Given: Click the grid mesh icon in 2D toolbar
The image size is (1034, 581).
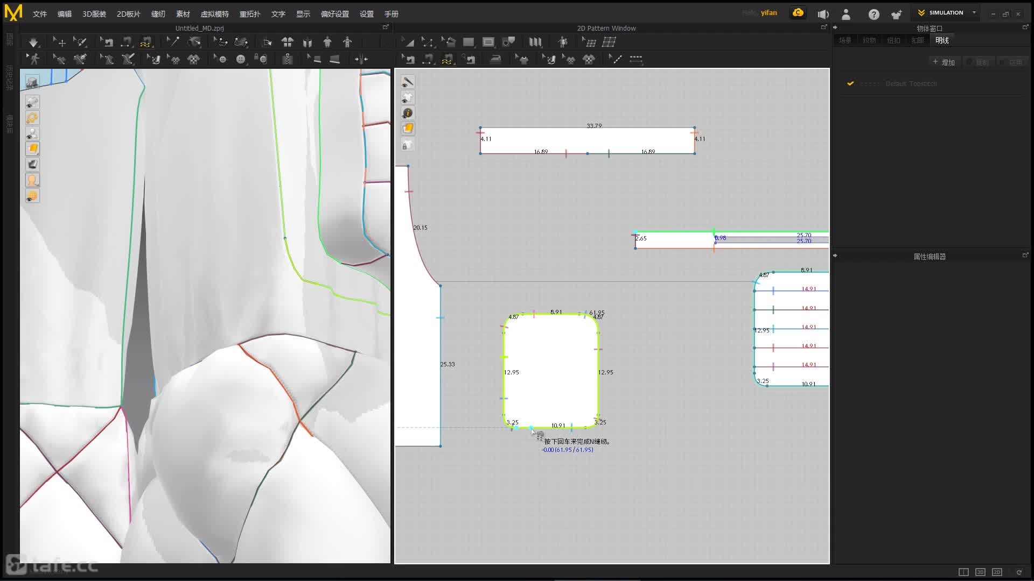Looking at the screenshot, I should tap(609, 42).
